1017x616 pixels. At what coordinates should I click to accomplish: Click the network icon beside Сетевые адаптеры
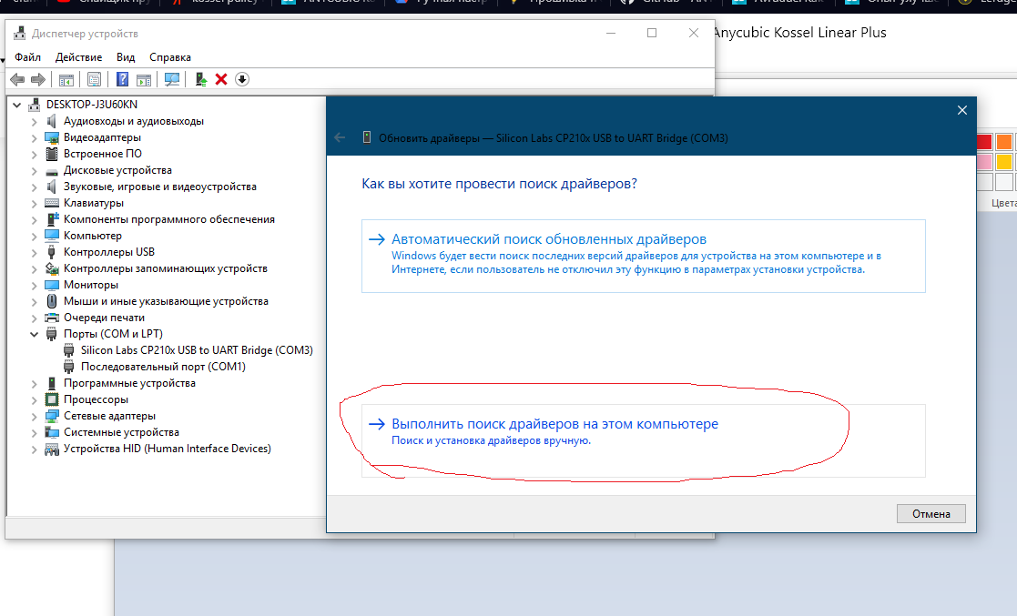52,416
